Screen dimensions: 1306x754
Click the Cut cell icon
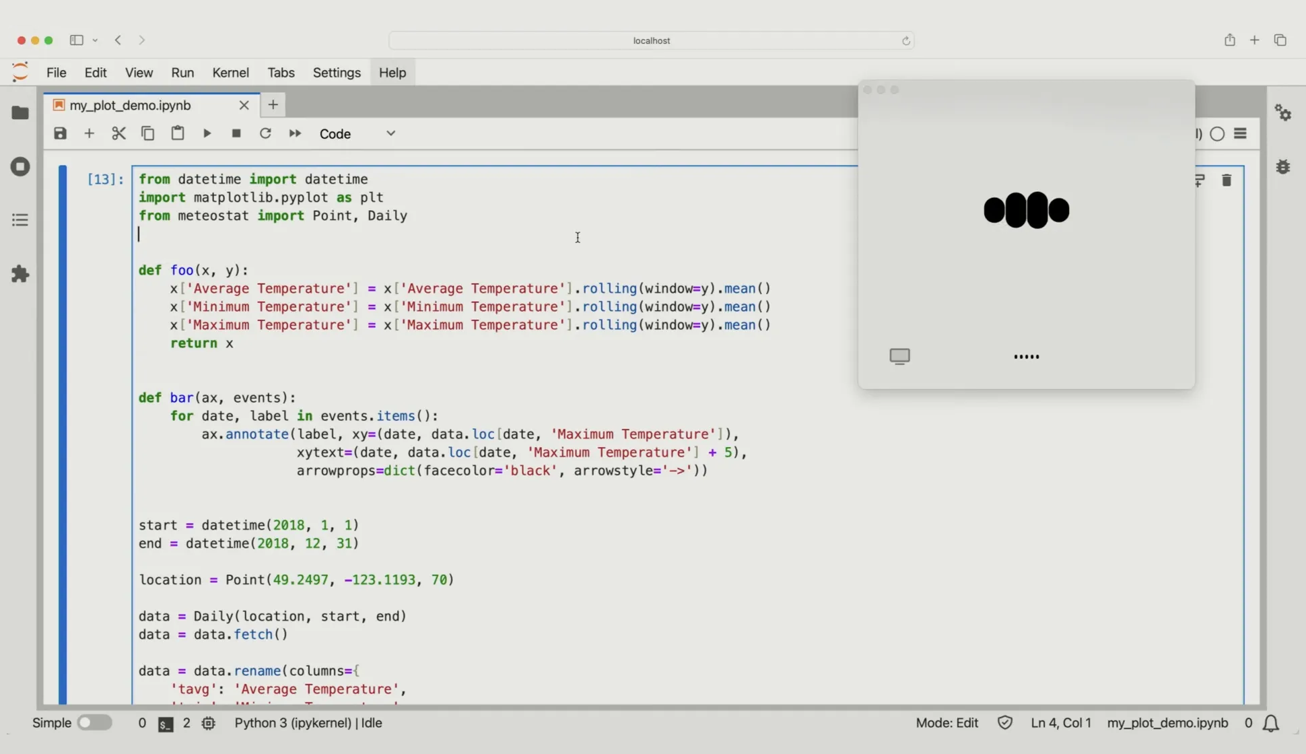[x=118, y=133]
